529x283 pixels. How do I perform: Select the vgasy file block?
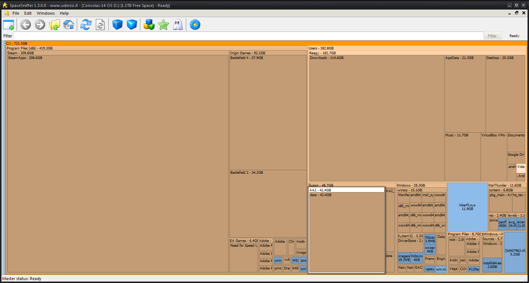430,269
